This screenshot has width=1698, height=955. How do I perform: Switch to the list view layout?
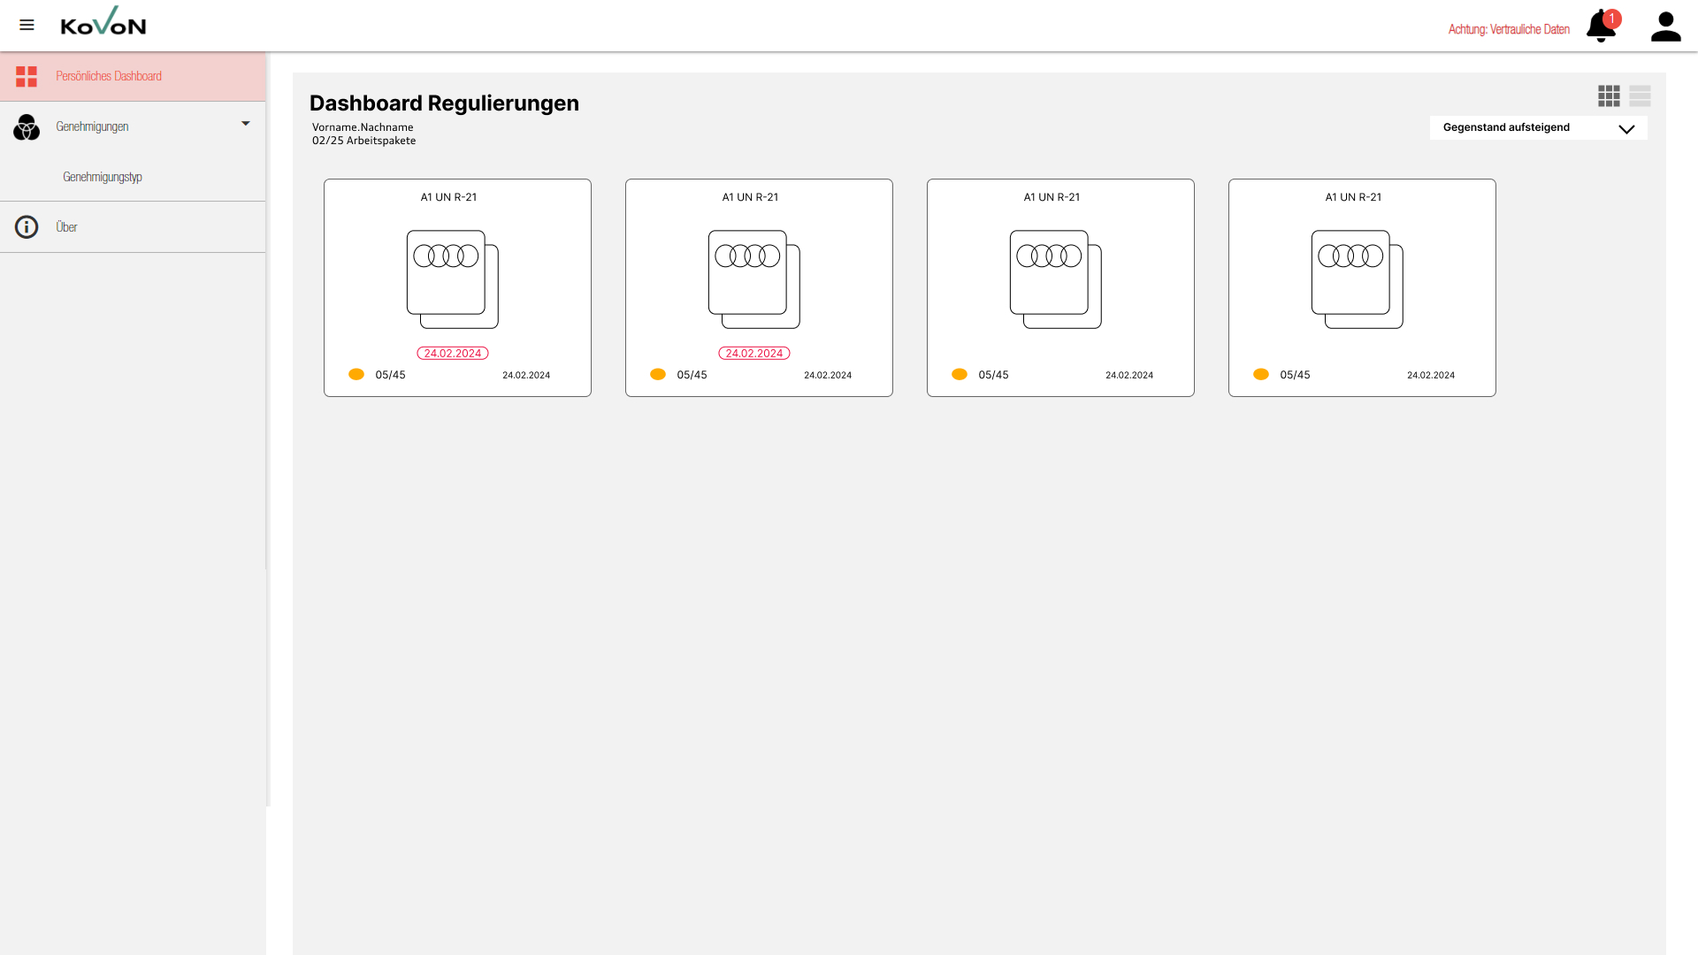click(x=1640, y=95)
